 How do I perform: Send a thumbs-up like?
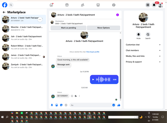tap(119, 105)
